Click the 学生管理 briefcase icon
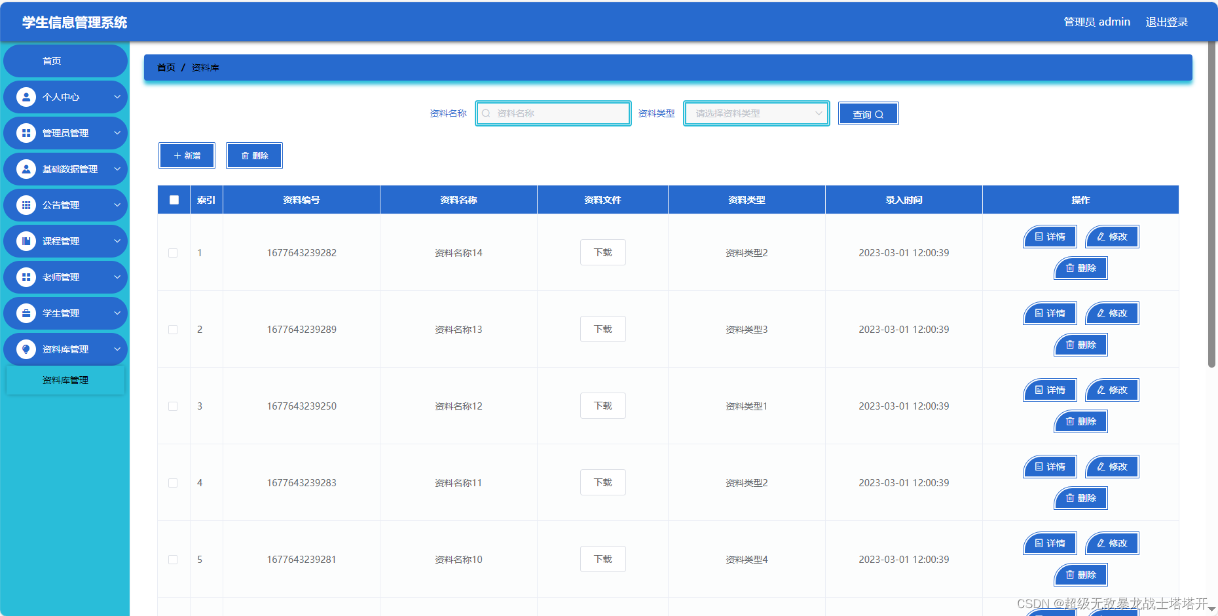This screenshot has width=1218, height=616. 26,313
